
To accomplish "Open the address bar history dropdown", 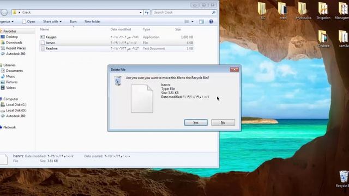I will [141, 13].
